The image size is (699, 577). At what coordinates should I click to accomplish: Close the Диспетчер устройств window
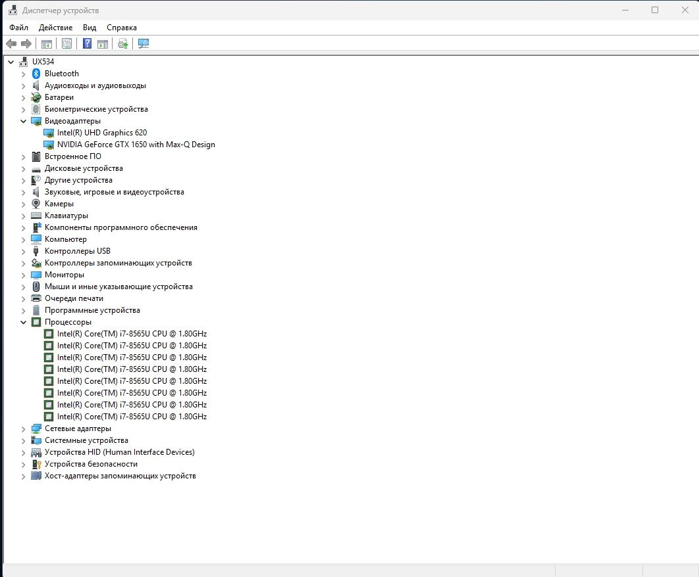tap(685, 10)
